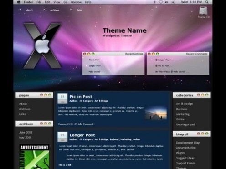Screen dimensions: 226x169
Task: Open Comment (1) on Pic in Post
Action: click(66, 124)
